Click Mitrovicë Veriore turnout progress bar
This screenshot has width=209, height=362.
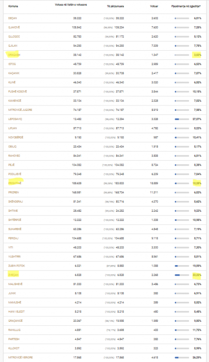point(182,357)
